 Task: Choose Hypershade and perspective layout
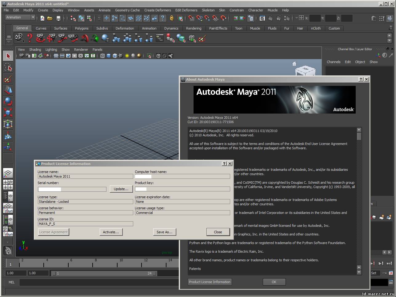[8, 220]
